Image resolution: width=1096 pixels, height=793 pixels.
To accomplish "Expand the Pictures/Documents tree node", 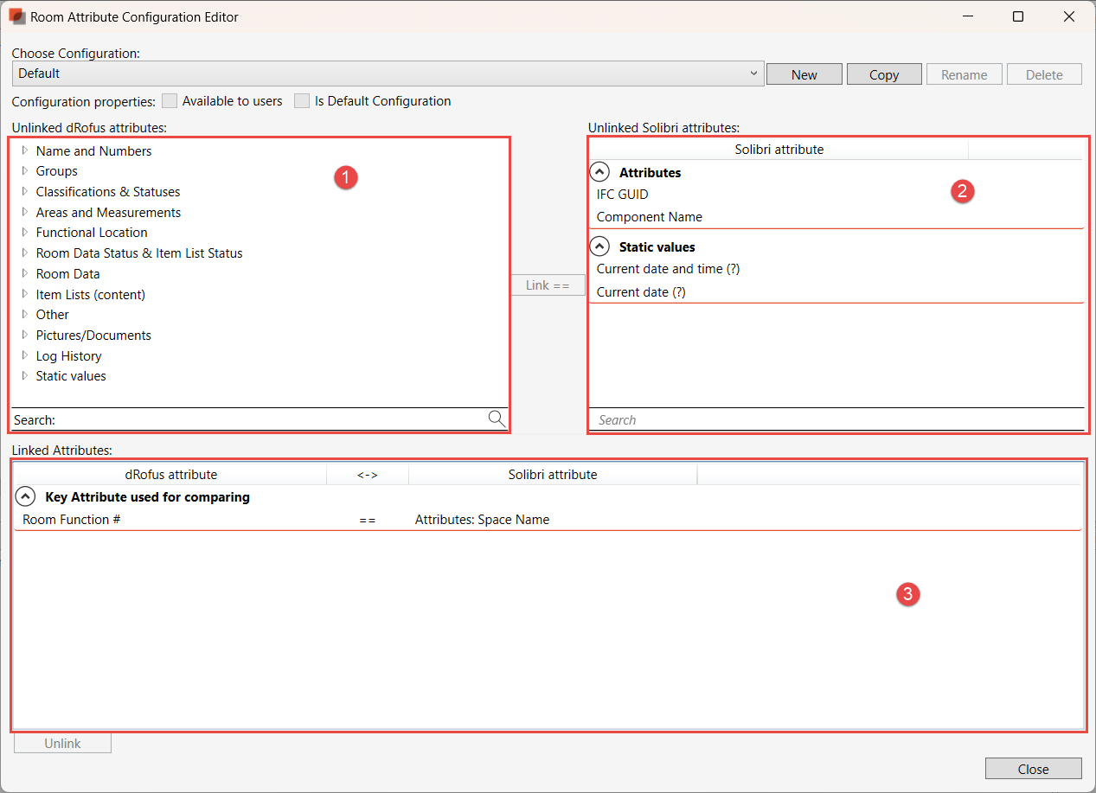I will tap(25, 335).
